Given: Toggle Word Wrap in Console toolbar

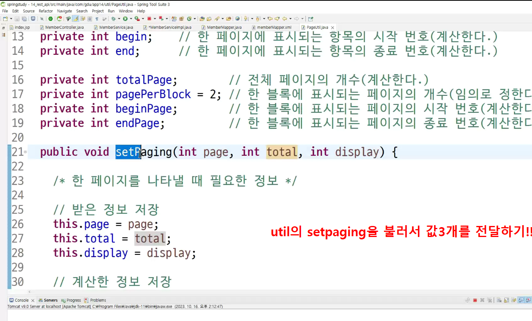Looking at the screenshot, I should point(514,300).
